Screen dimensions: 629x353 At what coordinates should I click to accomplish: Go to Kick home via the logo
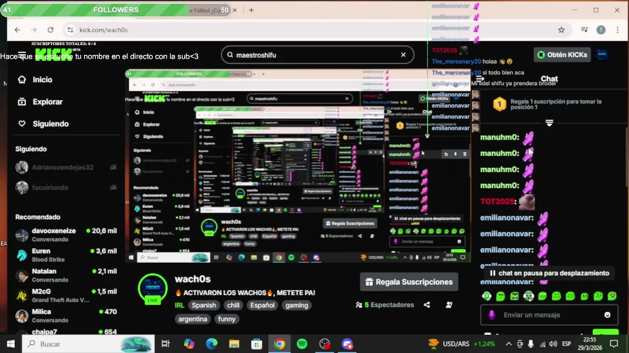pyautogui.click(x=54, y=54)
